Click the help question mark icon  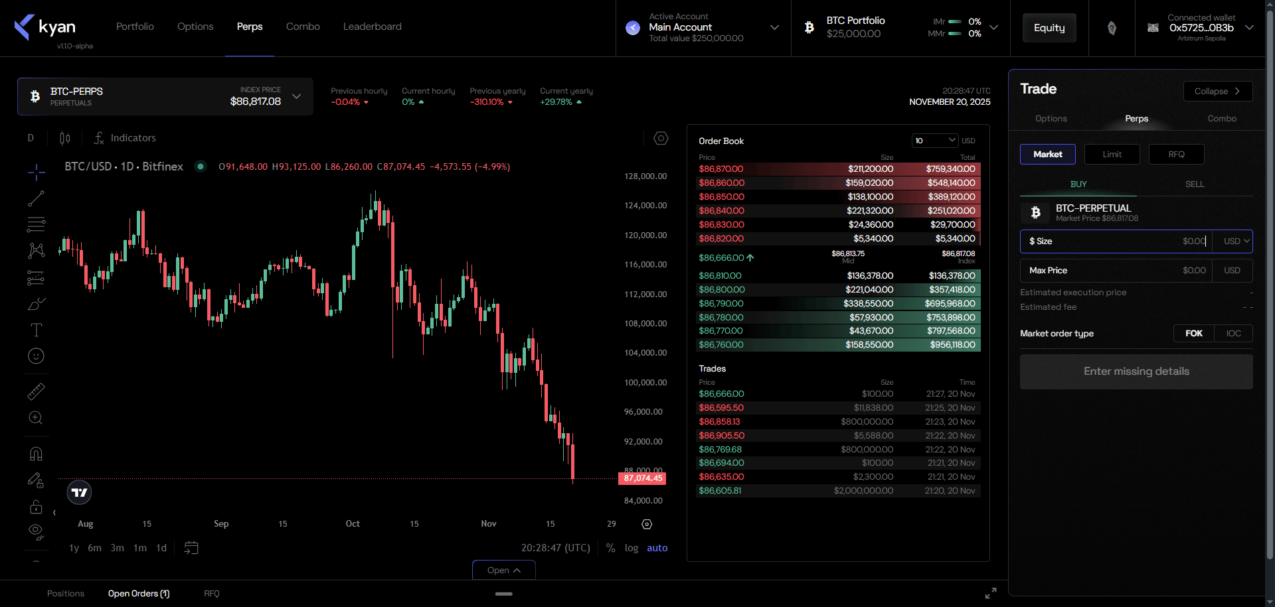pos(1112,28)
